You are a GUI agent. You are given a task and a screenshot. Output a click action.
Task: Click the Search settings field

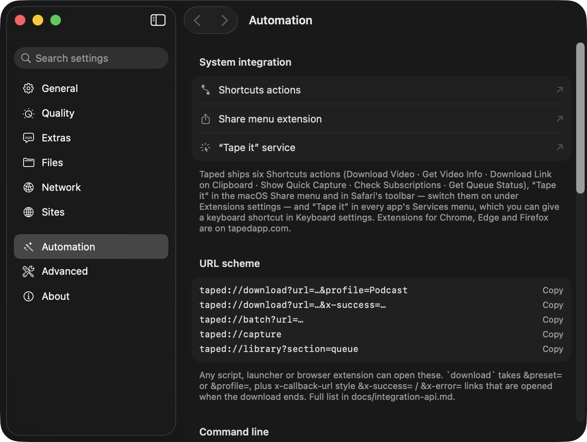pos(91,58)
